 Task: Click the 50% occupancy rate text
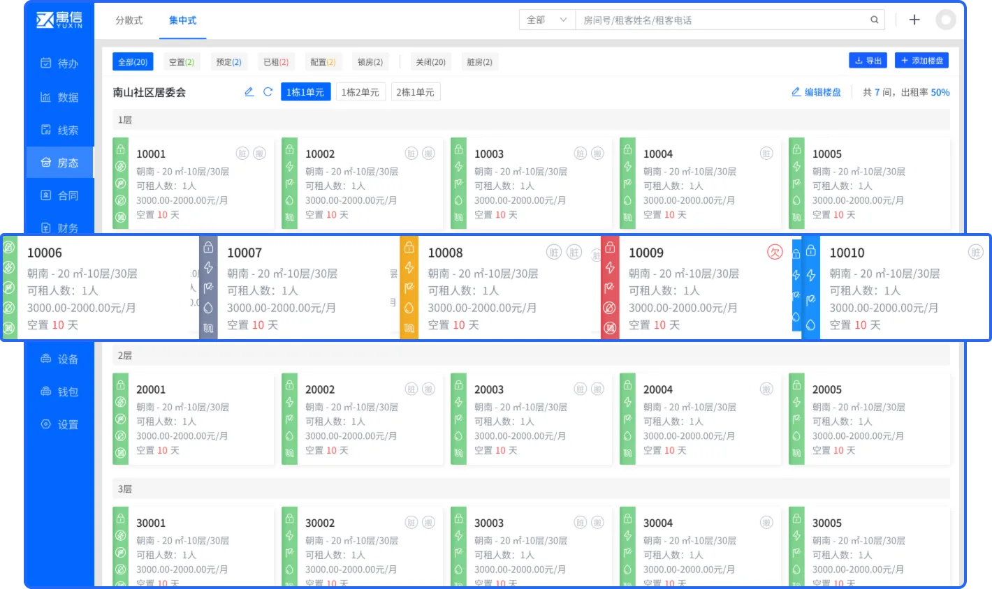point(940,92)
